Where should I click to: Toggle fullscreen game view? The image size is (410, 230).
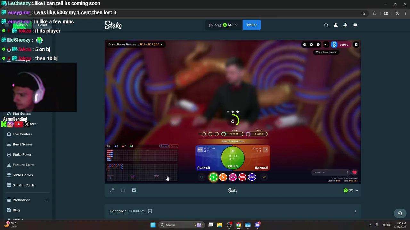[112, 190]
